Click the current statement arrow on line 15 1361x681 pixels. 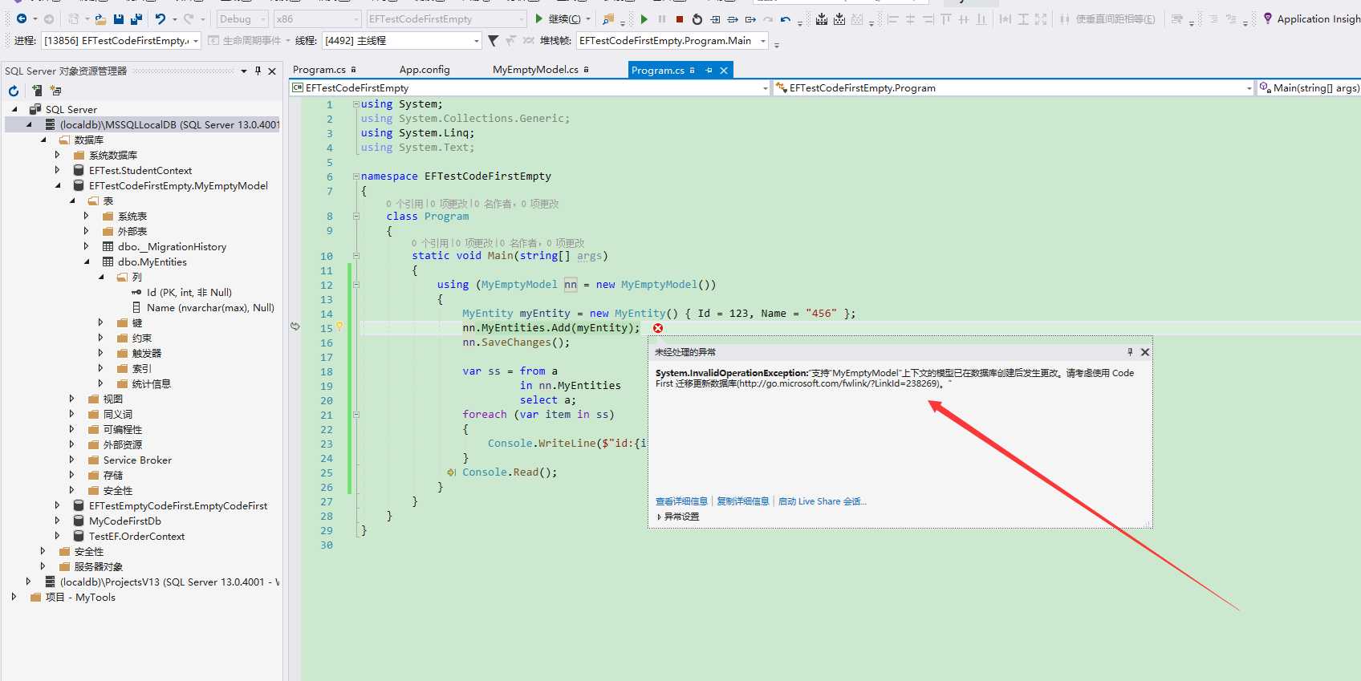click(295, 326)
